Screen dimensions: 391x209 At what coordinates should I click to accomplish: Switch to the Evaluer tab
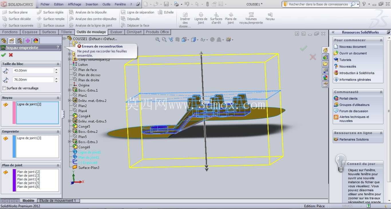[116, 32]
